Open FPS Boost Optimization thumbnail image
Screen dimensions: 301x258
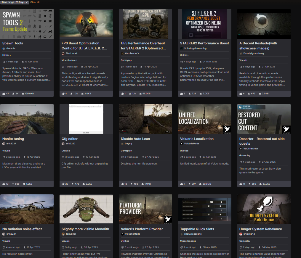[x=86, y=24]
